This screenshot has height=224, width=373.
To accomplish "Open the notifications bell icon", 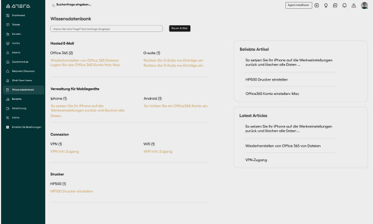I will [344, 6].
